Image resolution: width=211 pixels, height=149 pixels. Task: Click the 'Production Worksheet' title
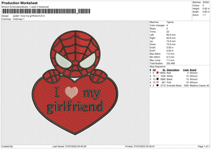(x=20, y=3)
